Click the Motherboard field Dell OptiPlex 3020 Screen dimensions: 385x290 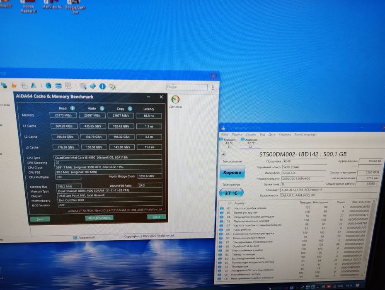(x=110, y=200)
